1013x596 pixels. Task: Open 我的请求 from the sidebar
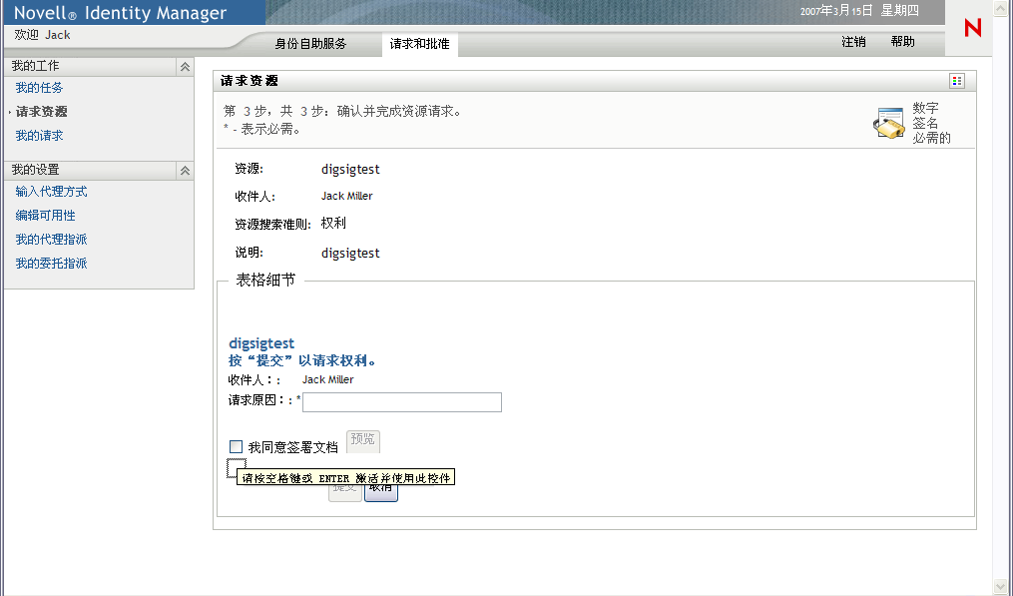[39, 135]
